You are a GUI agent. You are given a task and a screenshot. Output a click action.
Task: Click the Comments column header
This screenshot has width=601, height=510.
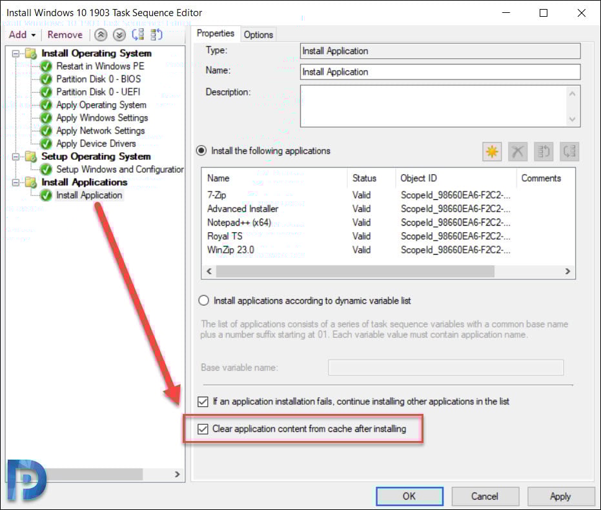click(x=545, y=179)
